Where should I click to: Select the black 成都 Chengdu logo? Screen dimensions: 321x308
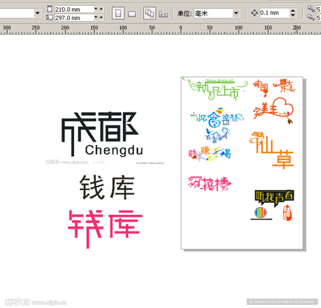pyautogui.click(x=100, y=134)
